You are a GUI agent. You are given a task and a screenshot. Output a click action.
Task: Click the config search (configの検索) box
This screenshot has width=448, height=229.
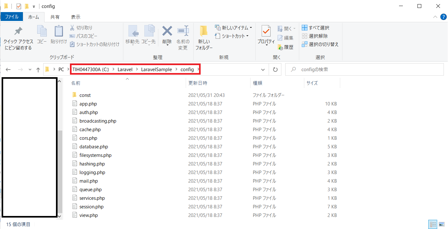click(364, 70)
